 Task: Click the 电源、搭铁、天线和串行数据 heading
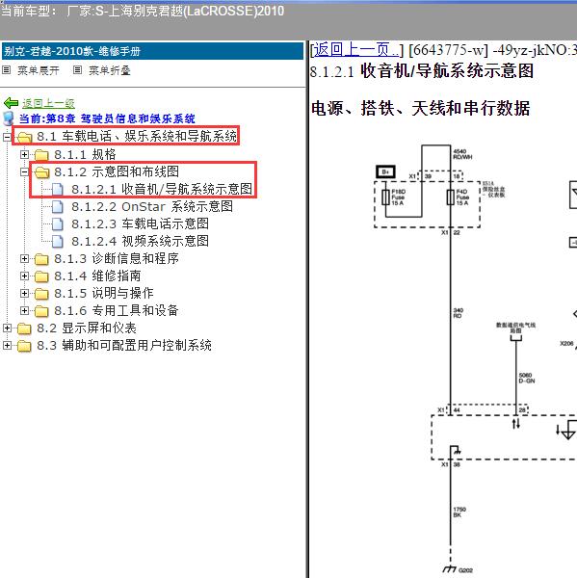(421, 108)
